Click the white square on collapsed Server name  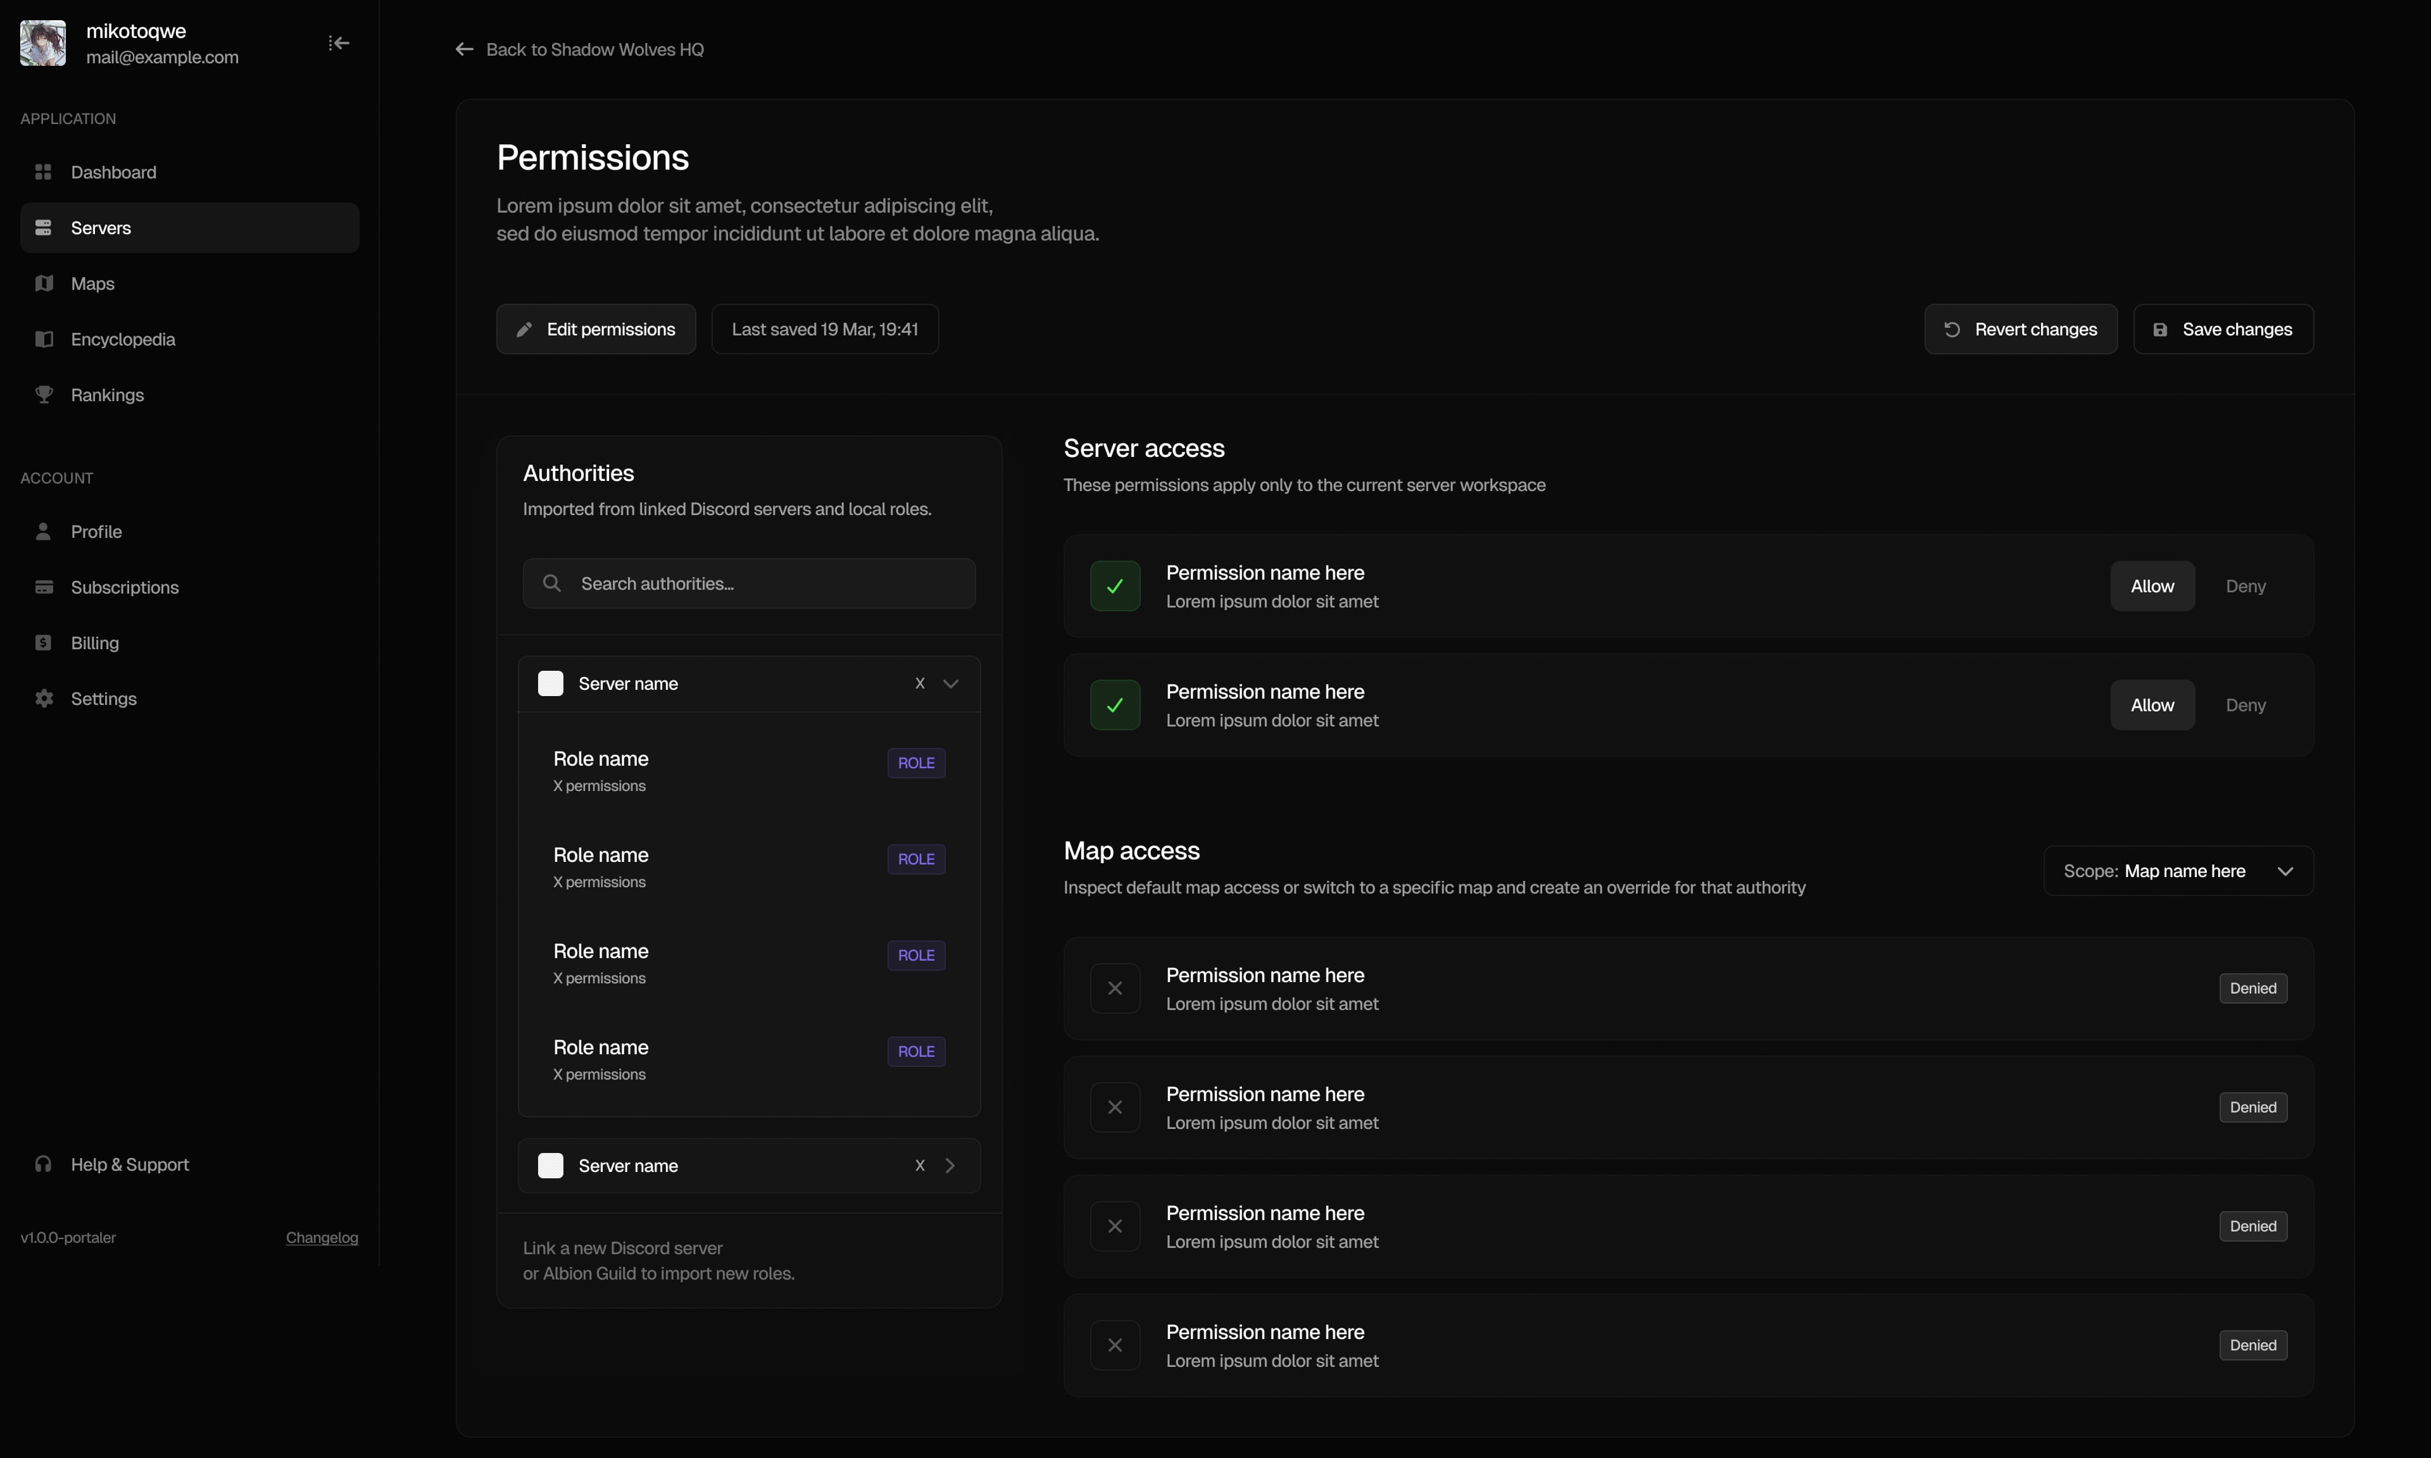pos(550,1165)
